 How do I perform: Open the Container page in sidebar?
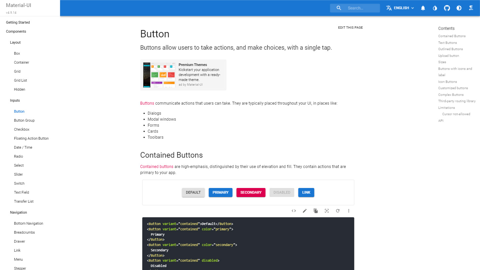(22, 62)
